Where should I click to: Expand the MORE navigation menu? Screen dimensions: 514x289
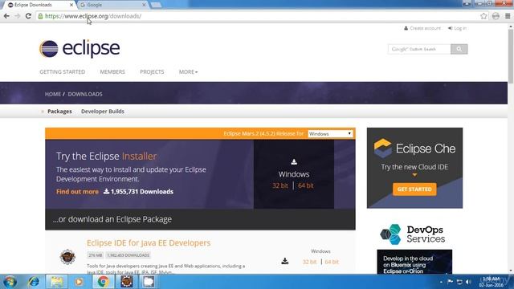188,71
